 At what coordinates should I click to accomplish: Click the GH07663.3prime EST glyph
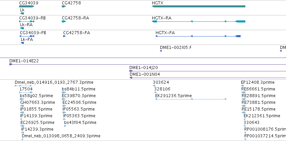[x=22, y=106]
